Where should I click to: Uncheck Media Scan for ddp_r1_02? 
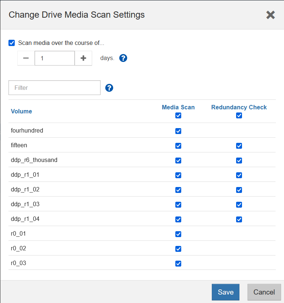tap(178, 190)
